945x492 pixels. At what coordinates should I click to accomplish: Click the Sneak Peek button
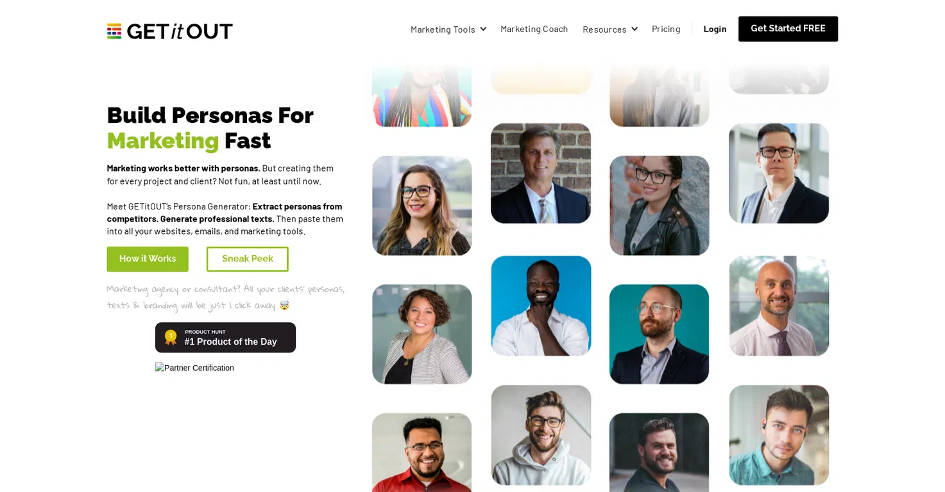tap(248, 259)
